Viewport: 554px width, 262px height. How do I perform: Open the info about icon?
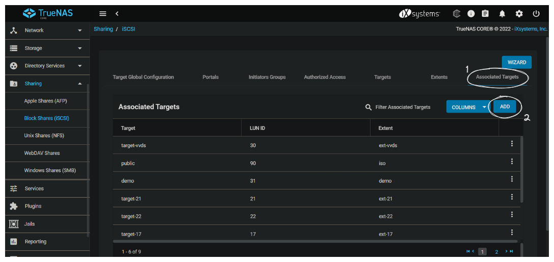(471, 14)
